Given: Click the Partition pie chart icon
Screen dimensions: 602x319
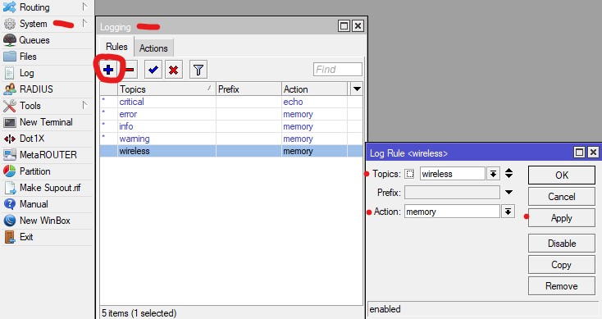Looking at the screenshot, I should point(10,171).
